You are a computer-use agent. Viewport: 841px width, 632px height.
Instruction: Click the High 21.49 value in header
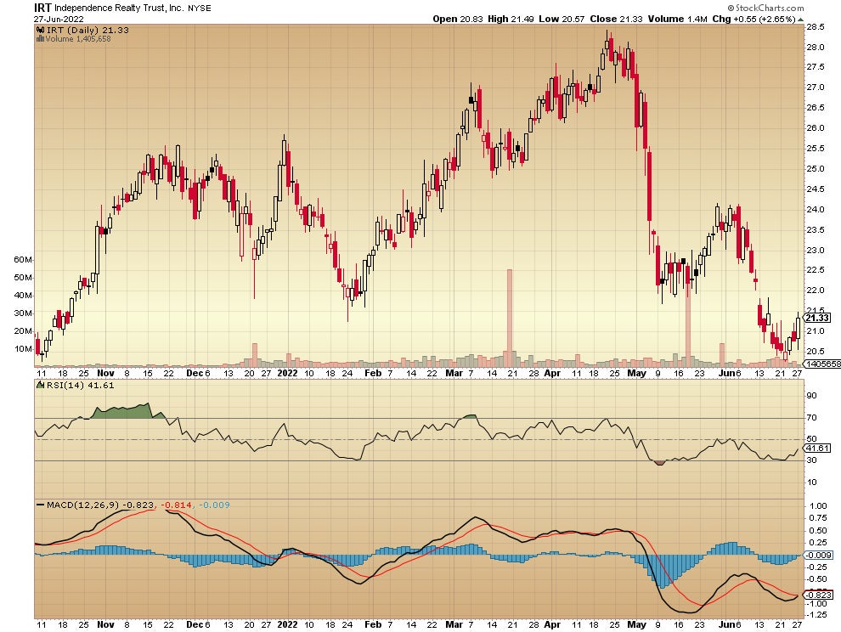click(x=511, y=19)
